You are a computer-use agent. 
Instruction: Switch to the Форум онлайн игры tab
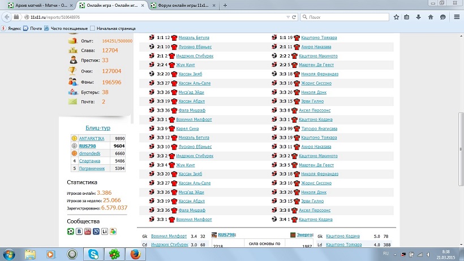(x=182, y=5)
